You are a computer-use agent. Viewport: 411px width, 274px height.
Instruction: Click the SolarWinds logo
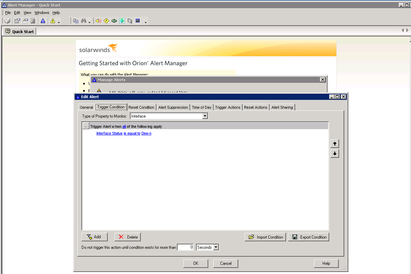(x=98, y=48)
